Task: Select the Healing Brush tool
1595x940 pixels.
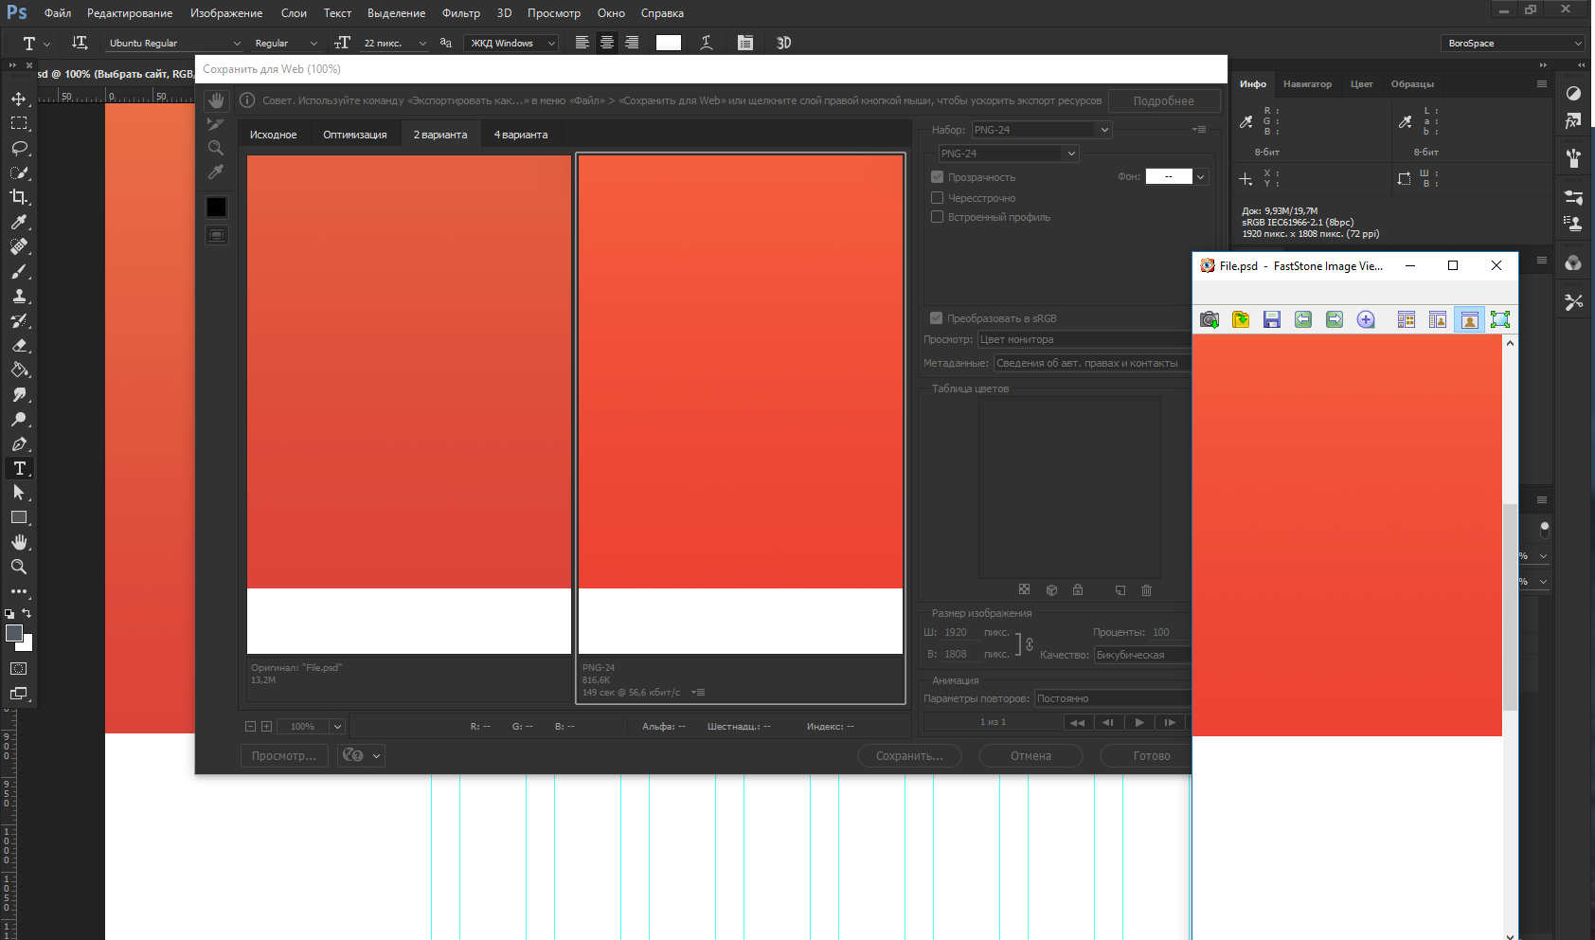Action: [19, 246]
